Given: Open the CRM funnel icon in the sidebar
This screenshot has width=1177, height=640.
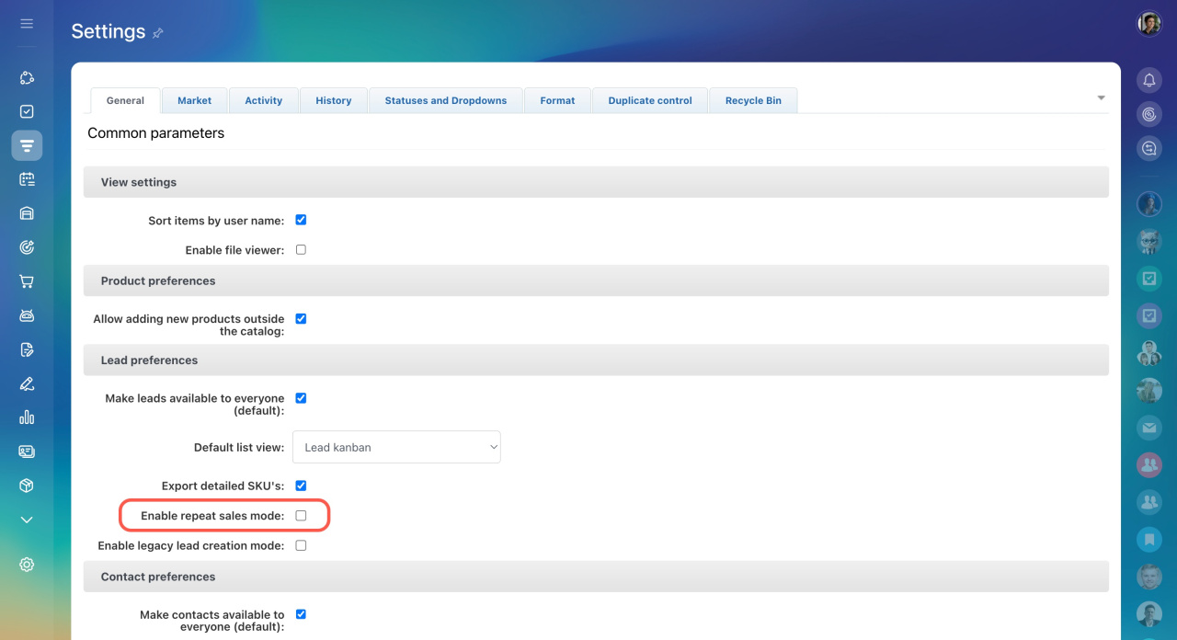Looking at the screenshot, I should pyautogui.click(x=27, y=145).
